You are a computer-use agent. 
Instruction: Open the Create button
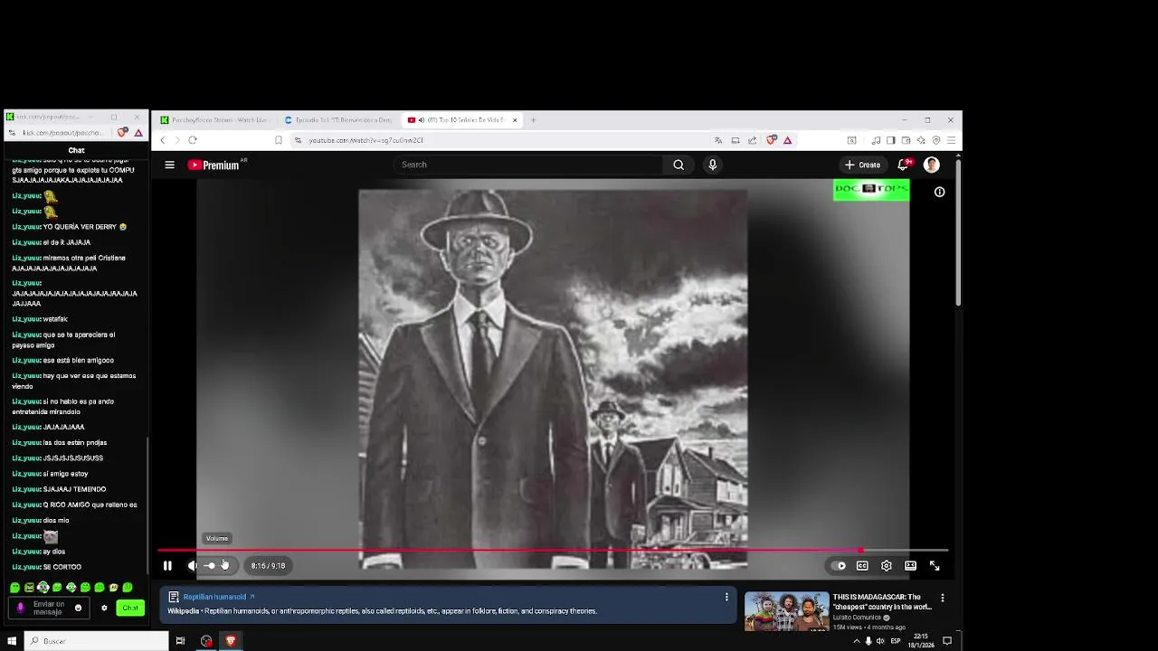click(x=862, y=165)
